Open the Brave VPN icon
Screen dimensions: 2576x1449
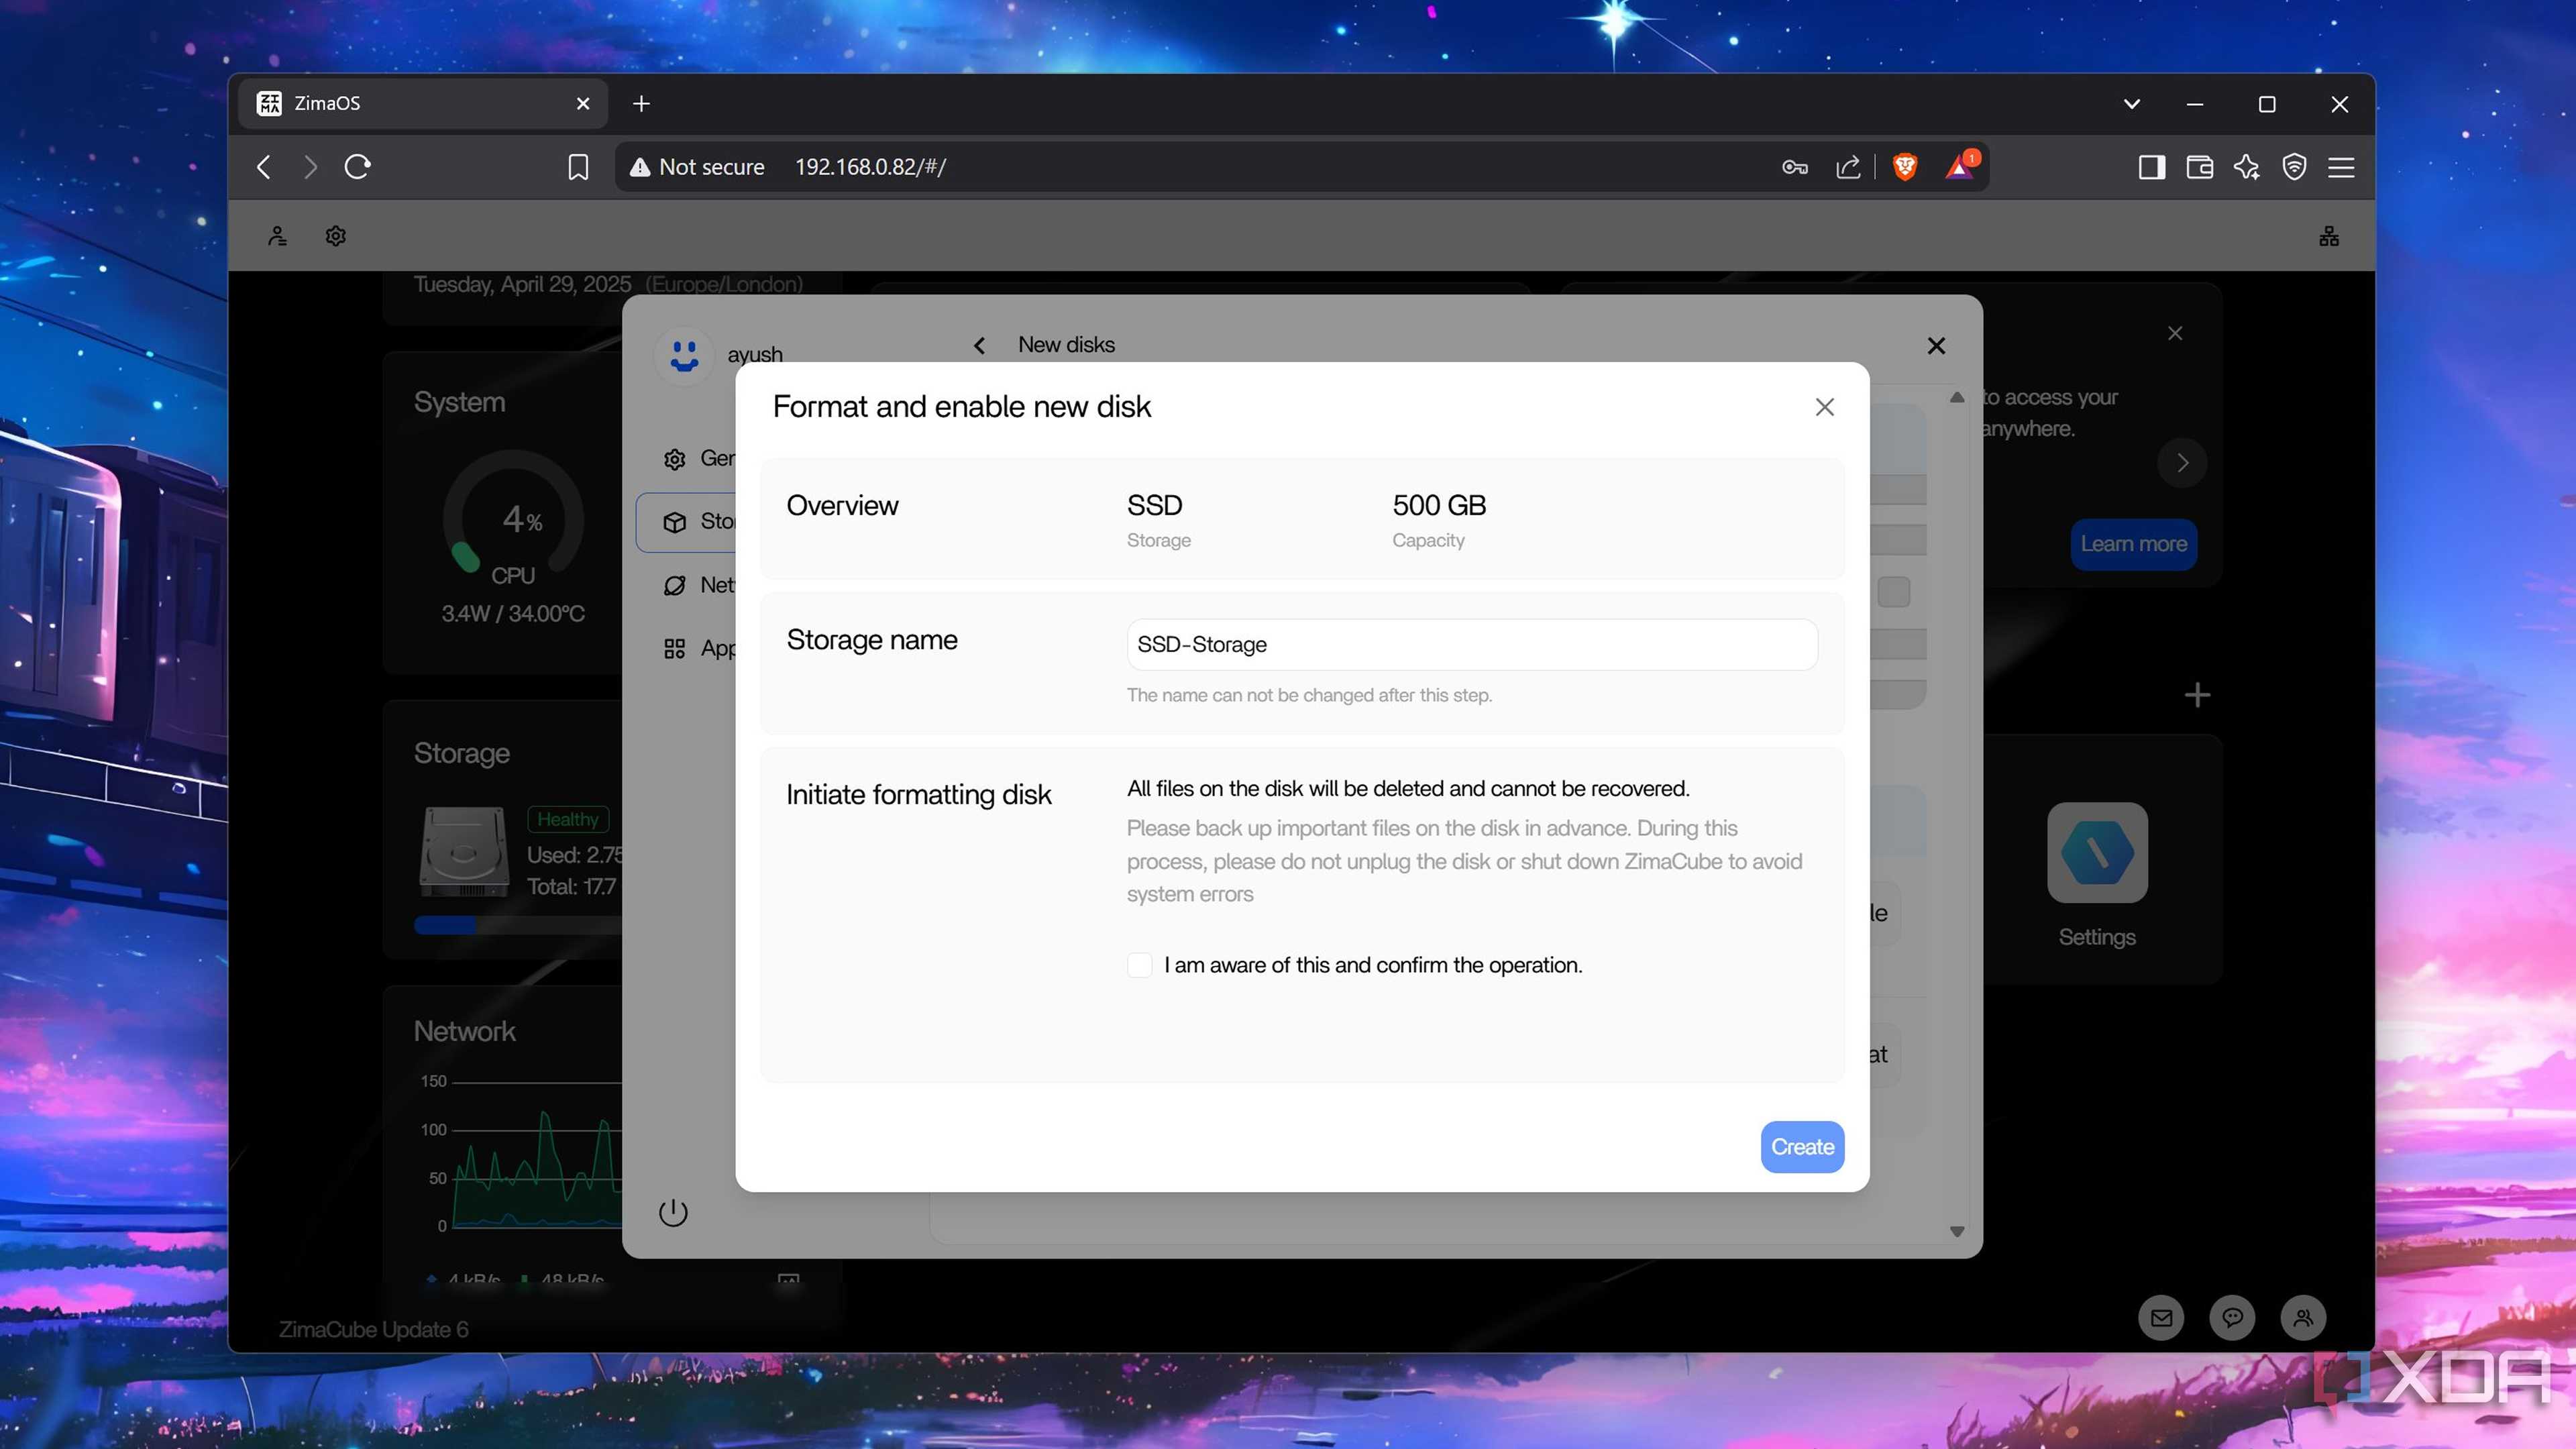coord(2294,167)
